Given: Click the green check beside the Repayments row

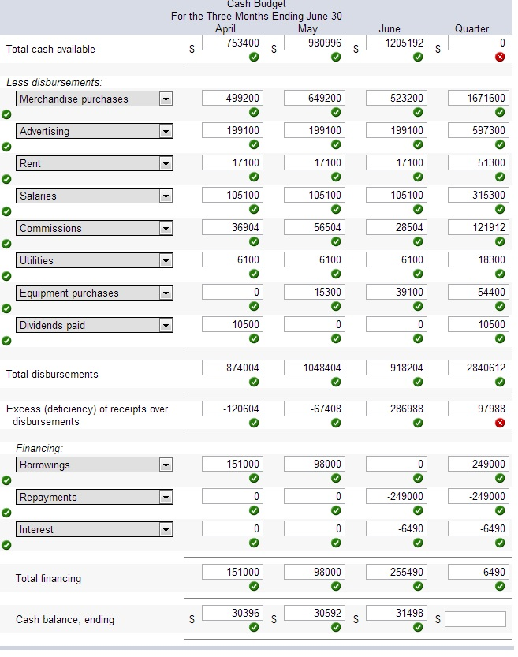Looking at the screenshot, I should (6, 513).
